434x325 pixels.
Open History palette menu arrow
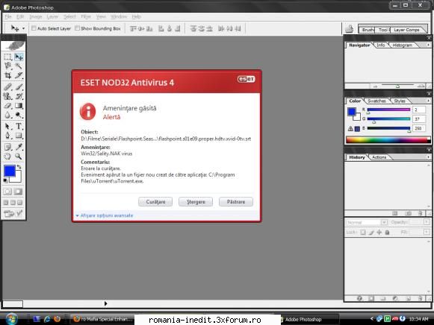click(428, 157)
